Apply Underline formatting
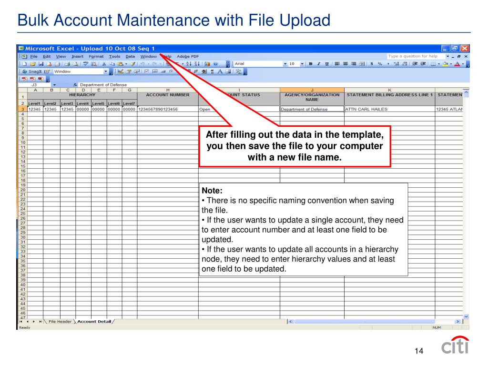Viewport: 488px width, 366px height. click(x=326, y=64)
